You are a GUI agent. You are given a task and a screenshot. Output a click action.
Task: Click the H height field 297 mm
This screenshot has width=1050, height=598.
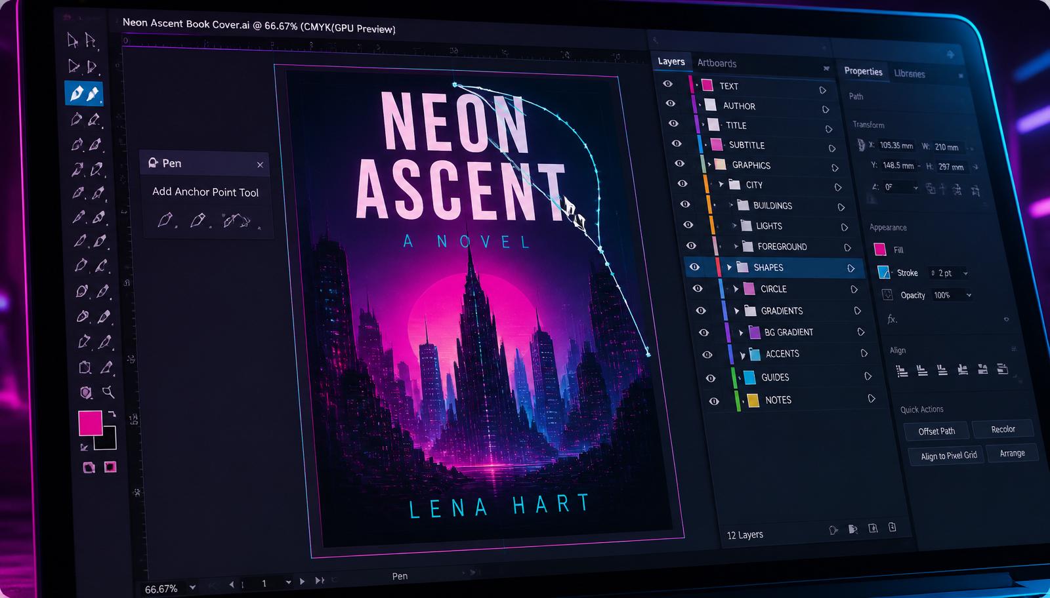pos(951,167)
